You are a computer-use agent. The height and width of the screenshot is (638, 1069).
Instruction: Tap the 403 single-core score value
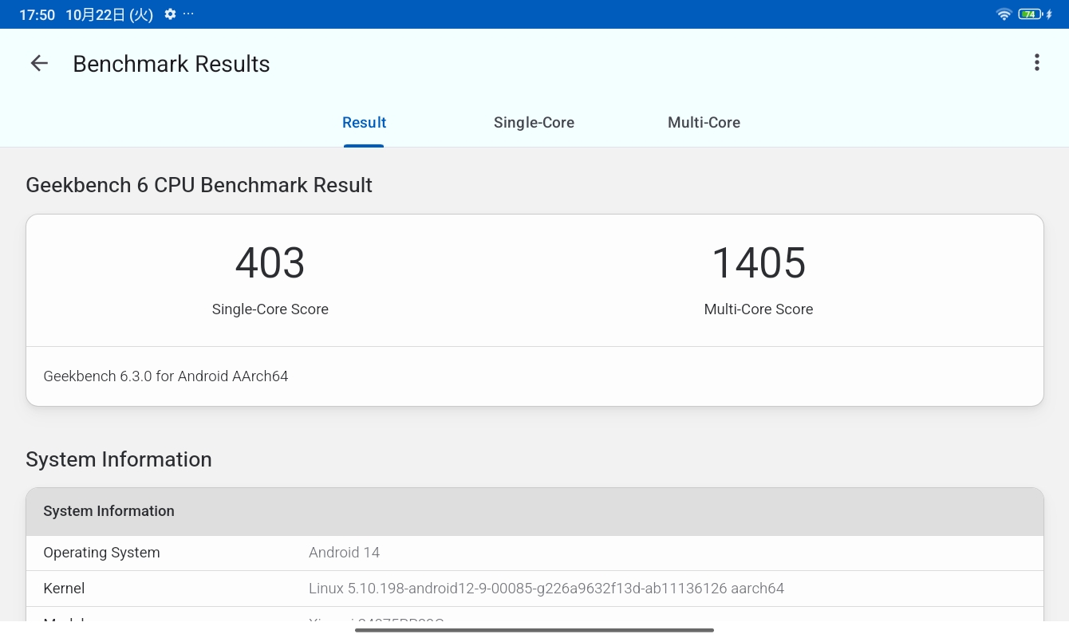click(270, 263)
